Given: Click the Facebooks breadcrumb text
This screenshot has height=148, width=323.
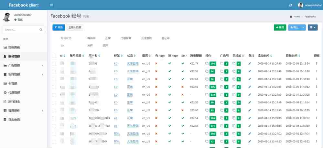Looking at the screenshot, I should coord(310,16).
